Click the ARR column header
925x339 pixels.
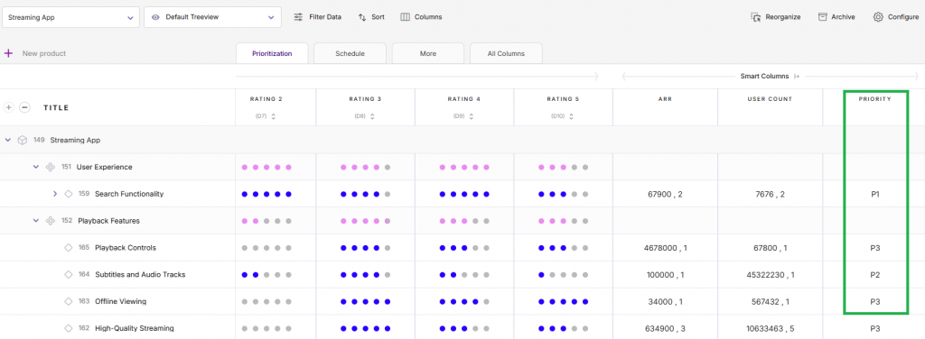666,99
